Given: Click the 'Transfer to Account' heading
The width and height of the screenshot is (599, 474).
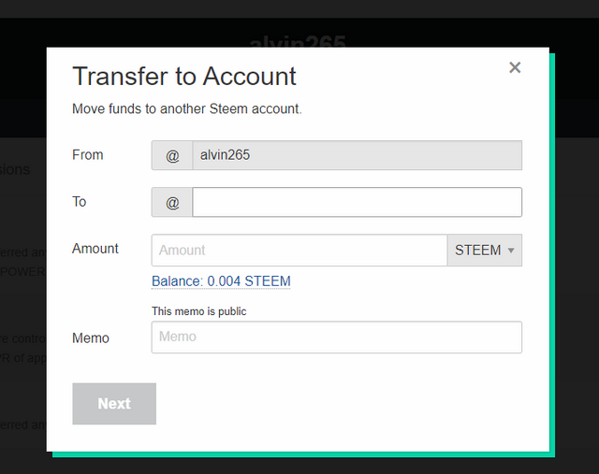Looking at the screenshot, I should [184, 76].
